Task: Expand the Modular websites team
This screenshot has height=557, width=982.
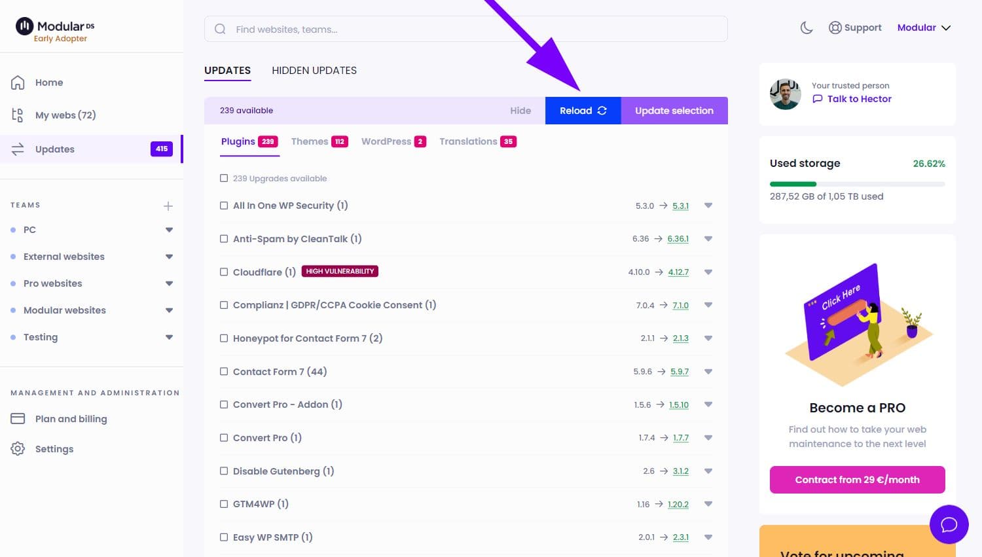Action: [x=170, y=310]
